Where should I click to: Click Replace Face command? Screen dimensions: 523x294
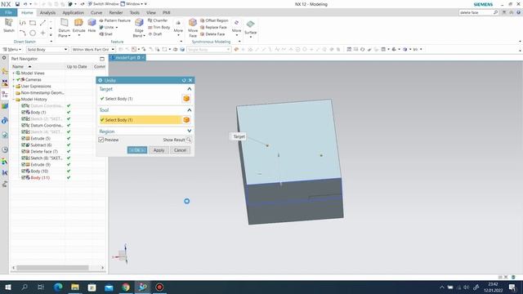[213, 27]
